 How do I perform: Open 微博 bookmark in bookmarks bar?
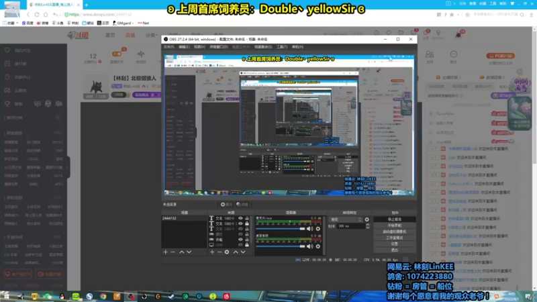click(43, 23)
